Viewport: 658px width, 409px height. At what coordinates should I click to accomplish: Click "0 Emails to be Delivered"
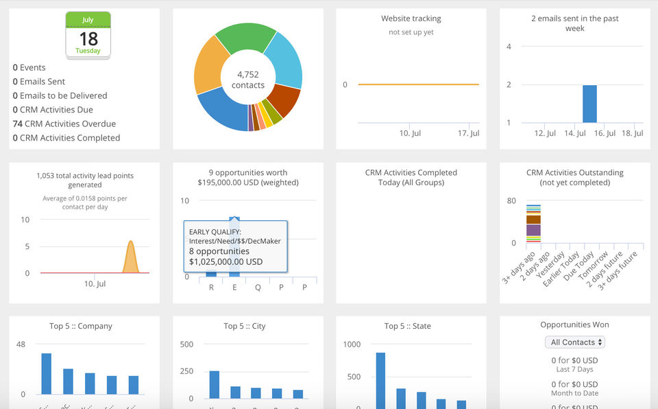pos(60,95)
